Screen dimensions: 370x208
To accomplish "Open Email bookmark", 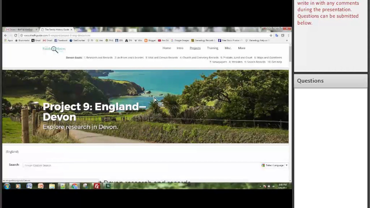I will pyautogui.click(x=36, y=40).
